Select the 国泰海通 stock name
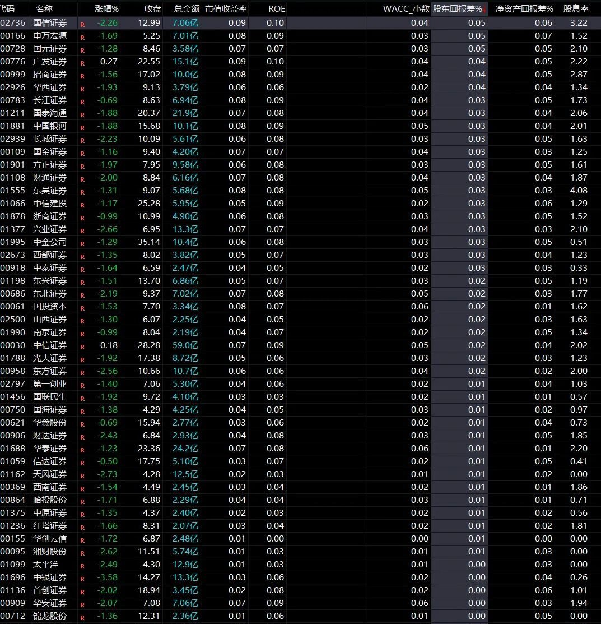The image size is (601, 624). (x=50, y=113)
